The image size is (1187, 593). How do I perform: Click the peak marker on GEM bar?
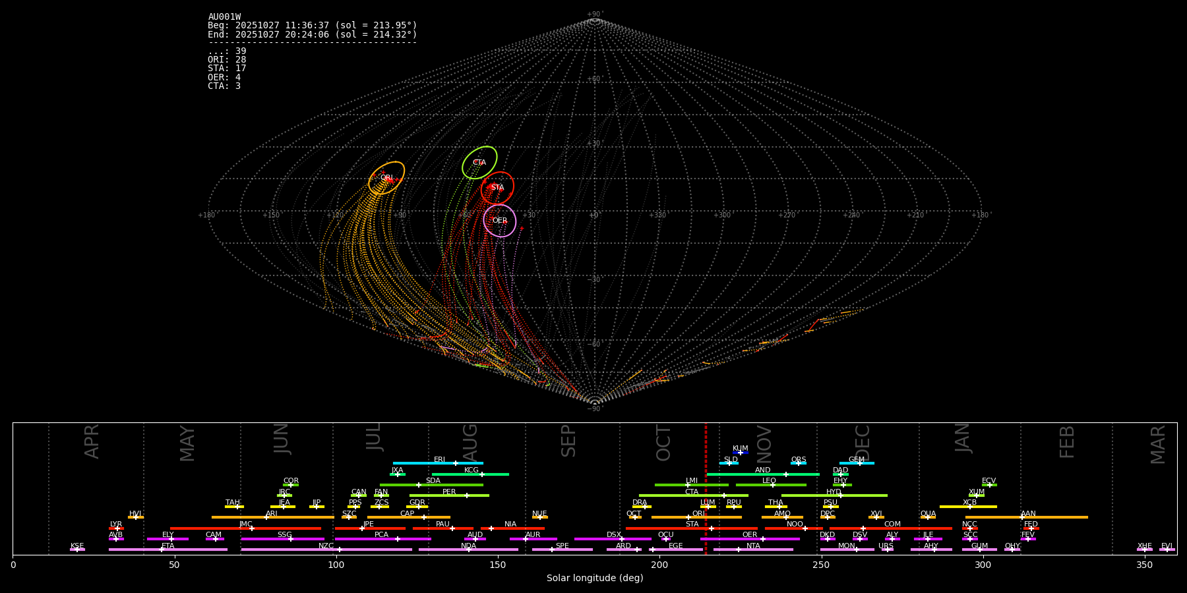859,463
